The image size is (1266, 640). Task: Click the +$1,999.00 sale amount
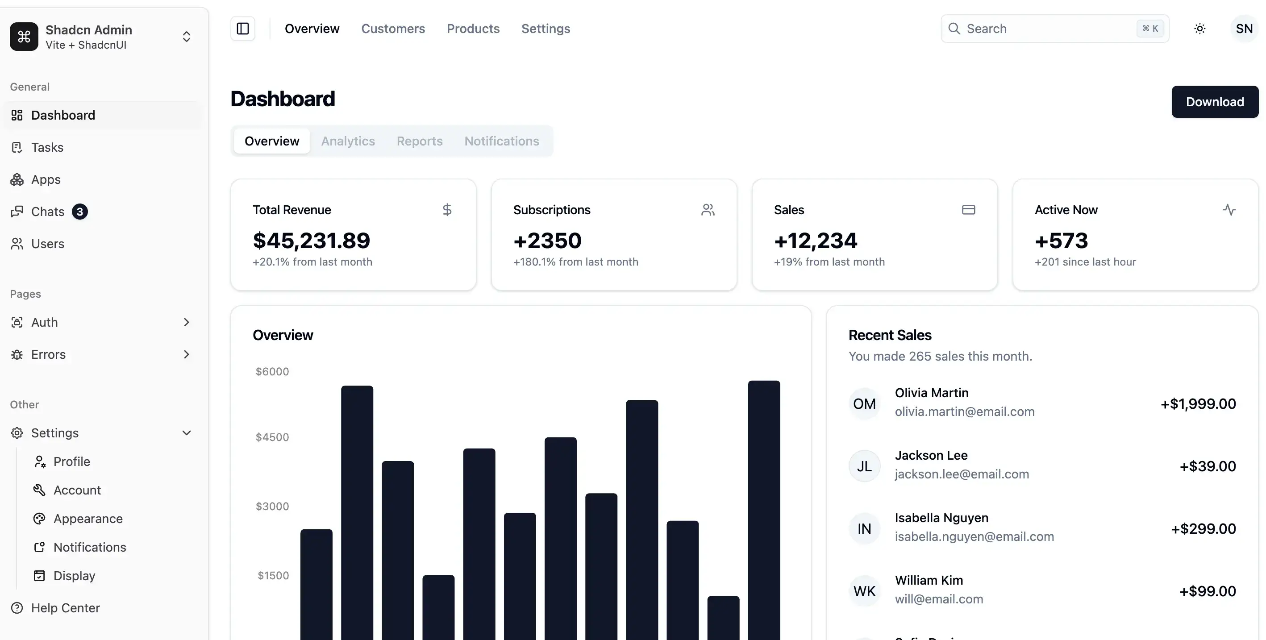pyautogui.click(x=1198, y=404)
